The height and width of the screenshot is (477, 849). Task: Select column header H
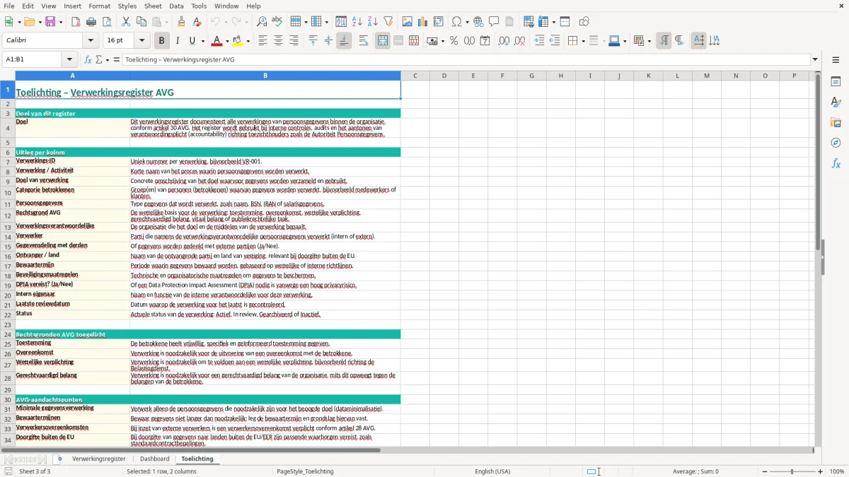click(x=560, y=76)
